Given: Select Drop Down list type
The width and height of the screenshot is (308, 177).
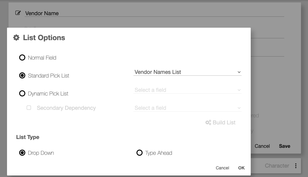Looking at the screenshot, I should [22, 153].
